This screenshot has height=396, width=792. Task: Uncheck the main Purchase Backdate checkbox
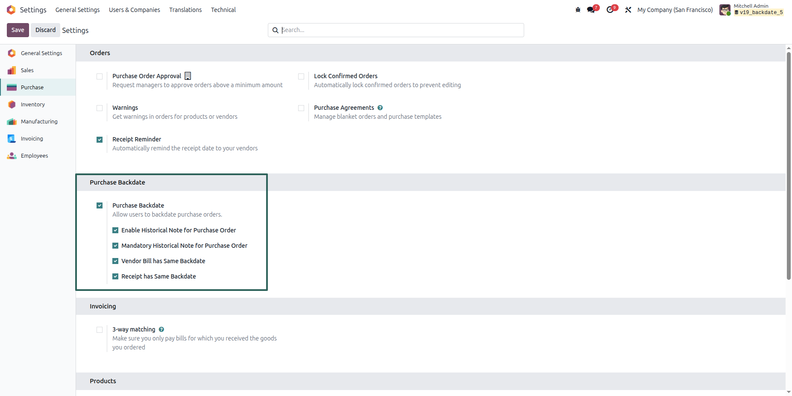100,205
